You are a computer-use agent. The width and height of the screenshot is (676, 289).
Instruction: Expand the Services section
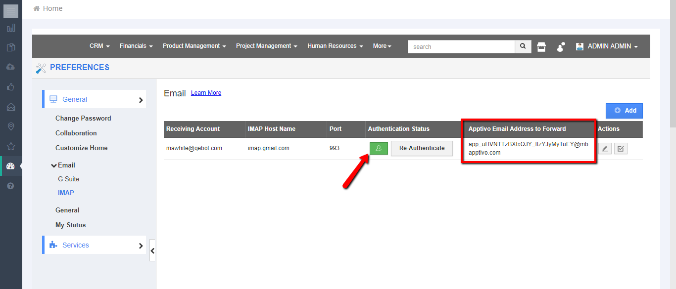[x=94, y=245]
